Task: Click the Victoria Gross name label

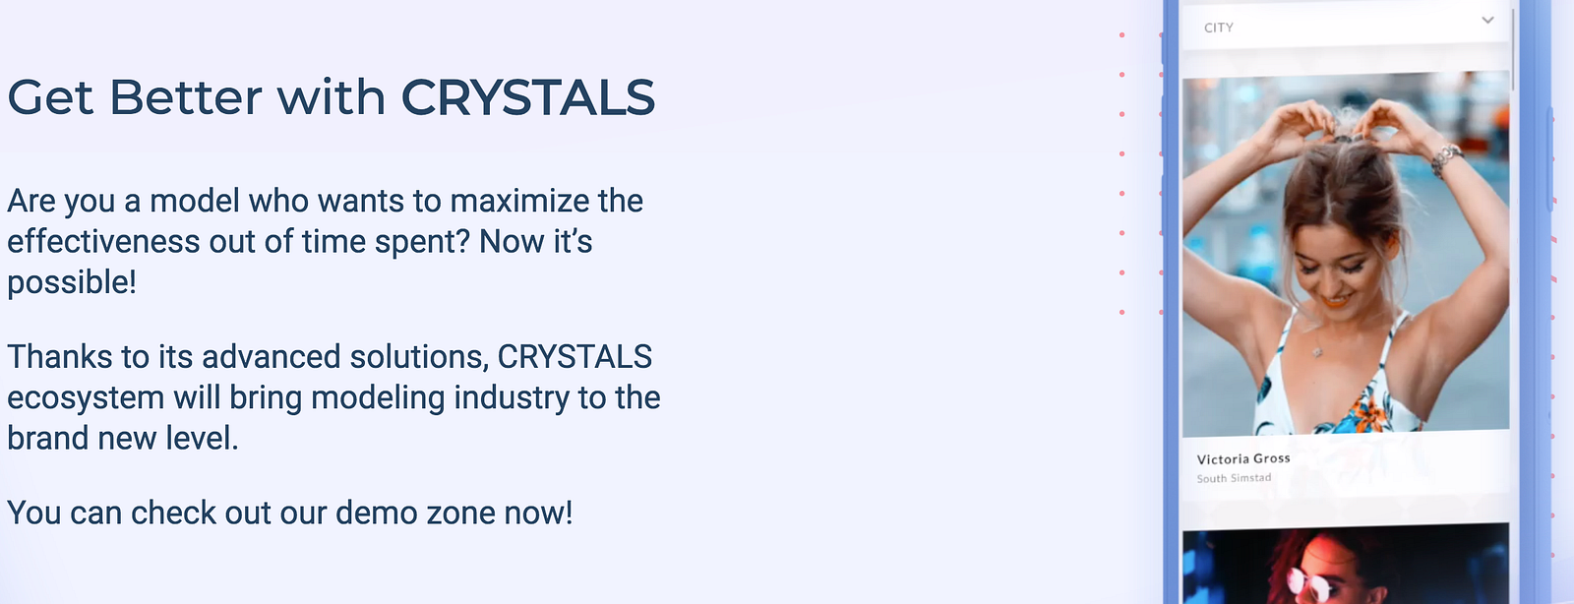Action: click(x=1243, y=458)
